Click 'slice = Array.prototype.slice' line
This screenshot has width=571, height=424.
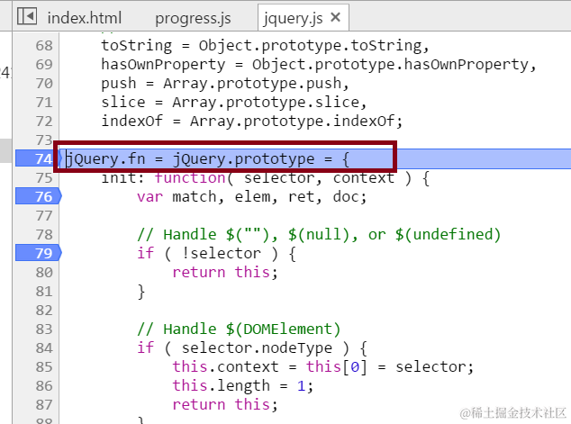(x=234, y=103)
